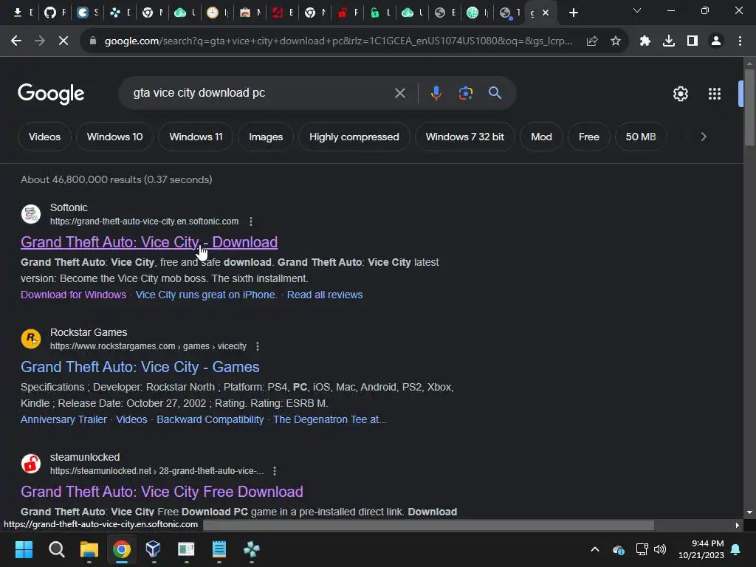Apply the Highly compressed filter chip
The image size is (756, 567).
[x=354, y=137]
